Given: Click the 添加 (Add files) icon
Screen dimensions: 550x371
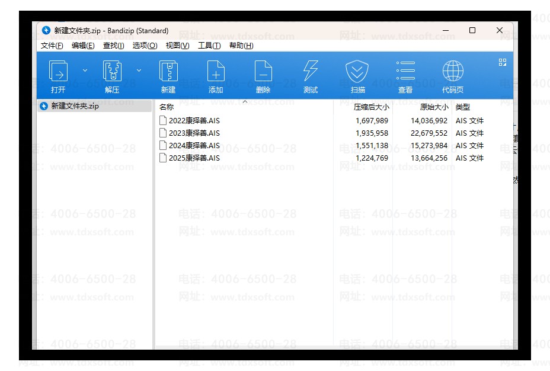Looking at the screenshot, I should click(x=216, y=72).
